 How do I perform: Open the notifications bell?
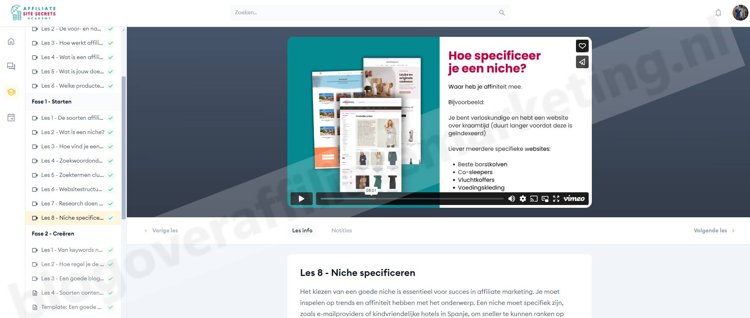pyautogui.click(x=718, y=13)
